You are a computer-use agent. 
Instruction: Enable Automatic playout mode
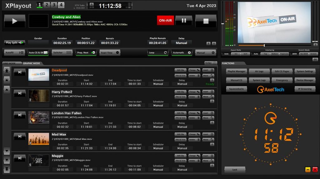coord(182,53)
